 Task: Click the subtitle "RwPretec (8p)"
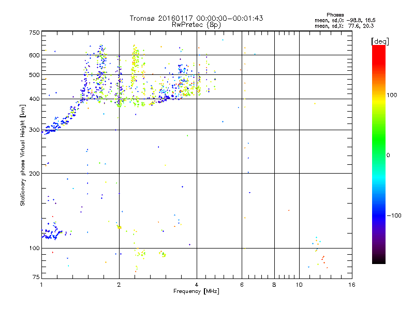(x=196, y=25)
